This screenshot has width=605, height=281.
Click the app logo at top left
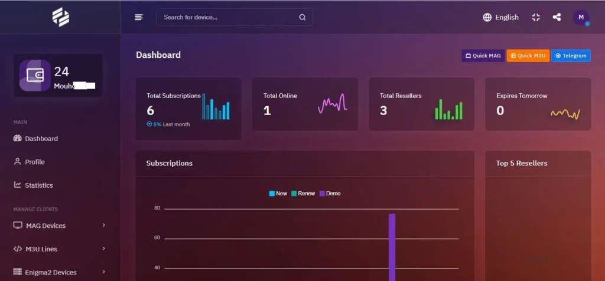click(x=60, y=17)
